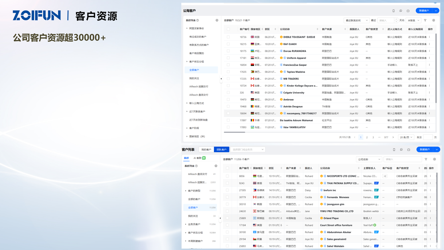Open 客群列表 gear settings in 客户列表 sidebar
444x250 pixels.
coord(216,166)
